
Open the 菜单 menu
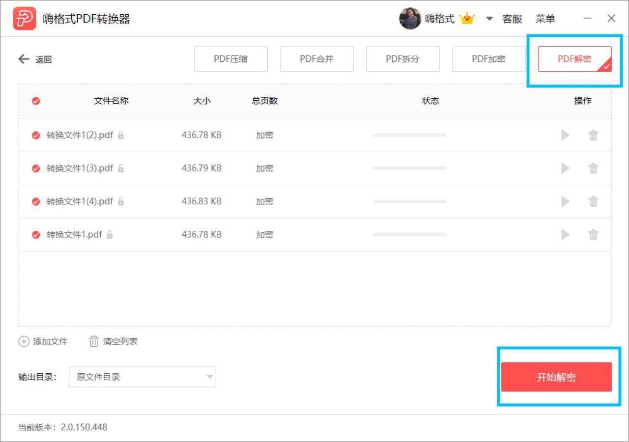546,19
